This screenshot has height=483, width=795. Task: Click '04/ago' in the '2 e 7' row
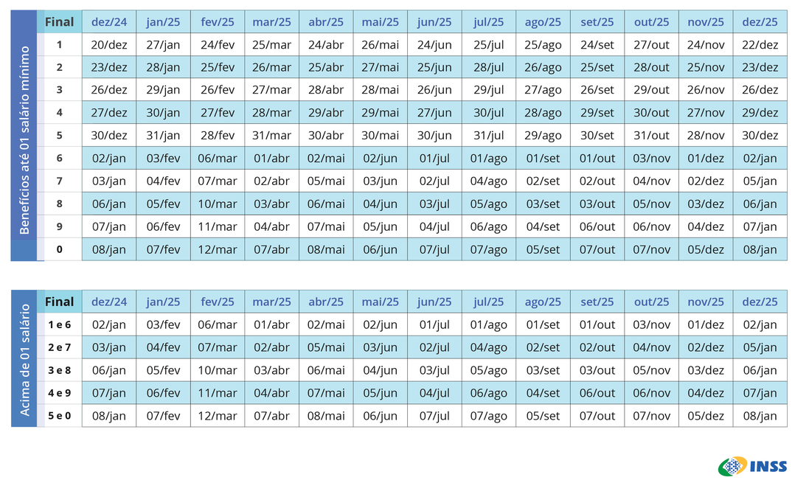click(489, 347)
